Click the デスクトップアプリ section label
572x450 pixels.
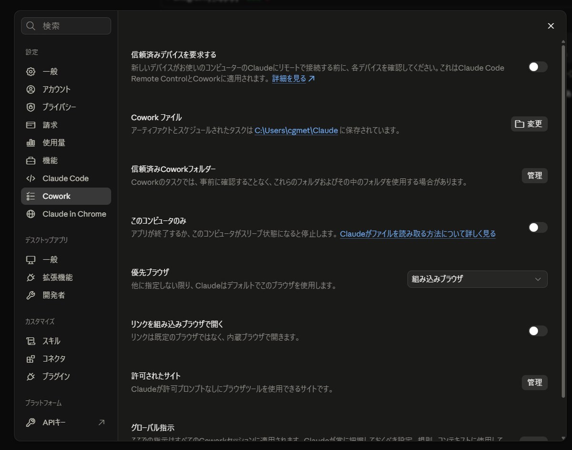click(x=46, y=240)
